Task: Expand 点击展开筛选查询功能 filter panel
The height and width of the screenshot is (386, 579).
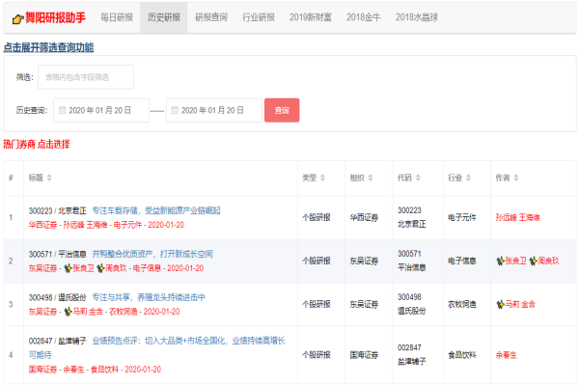Action: pos(48,47)
